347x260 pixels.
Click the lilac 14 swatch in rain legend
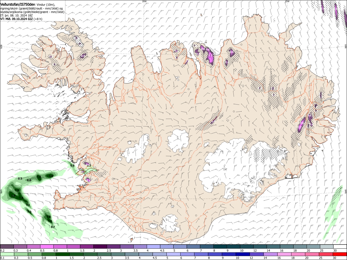270,254
